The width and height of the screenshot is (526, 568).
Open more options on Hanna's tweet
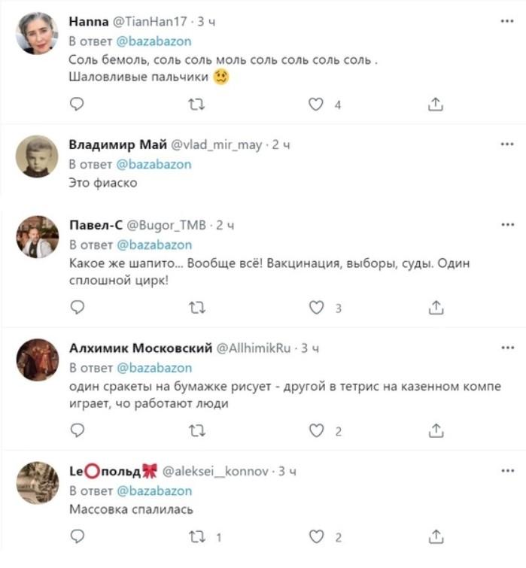507,20
